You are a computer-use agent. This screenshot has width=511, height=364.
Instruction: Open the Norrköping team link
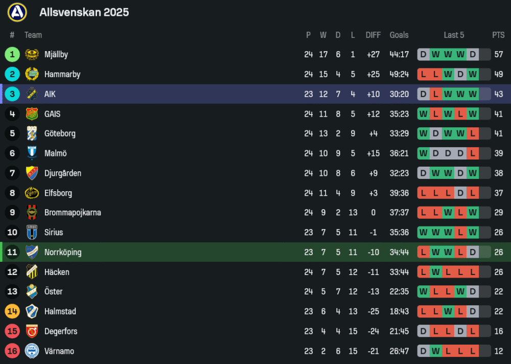(x=62, y=252)
